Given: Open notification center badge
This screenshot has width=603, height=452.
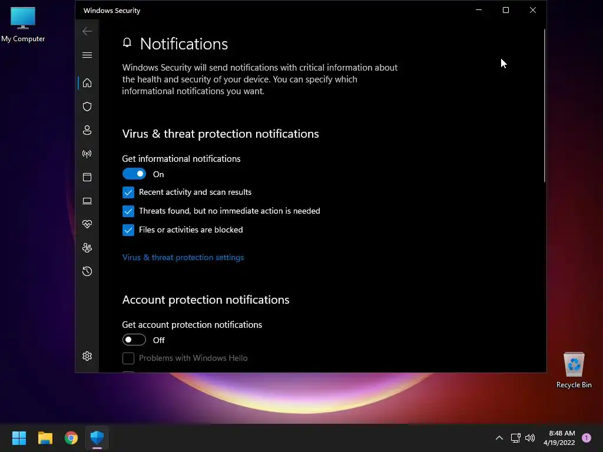Looking at the screenshot, I should coord(587,438).
